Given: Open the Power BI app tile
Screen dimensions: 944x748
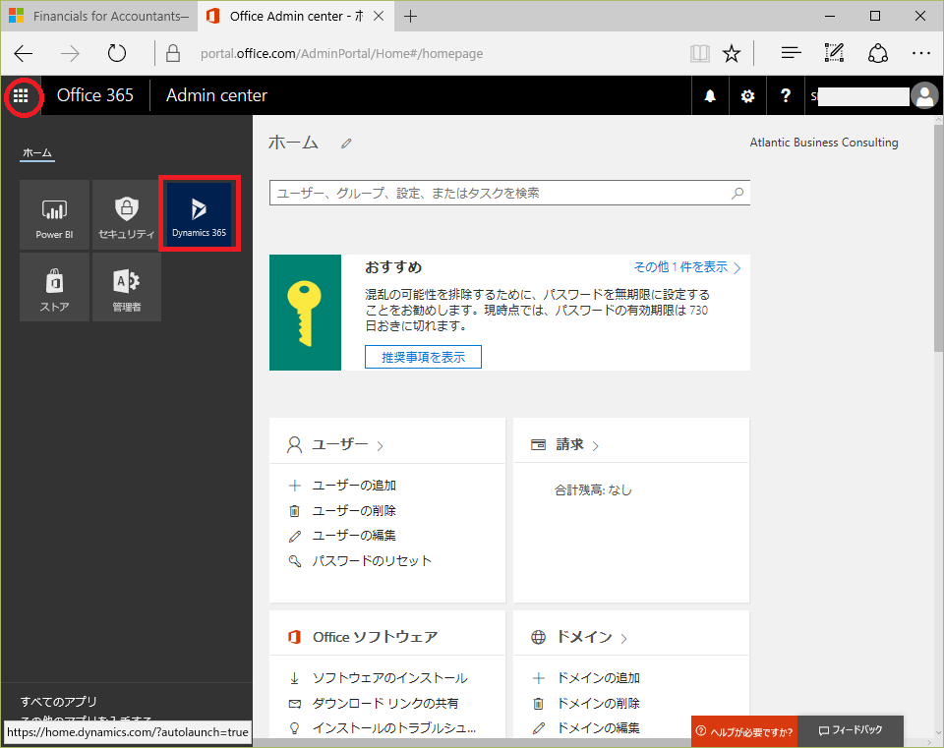Looking at the screenshot, I should coord(54,215).
